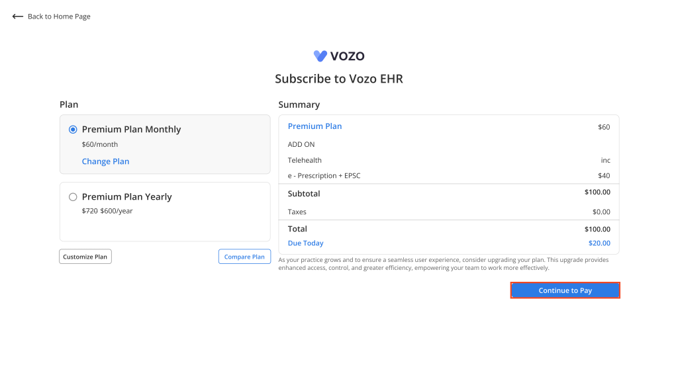Select the Premium Plan Monthly radio button

click(73, 130)
